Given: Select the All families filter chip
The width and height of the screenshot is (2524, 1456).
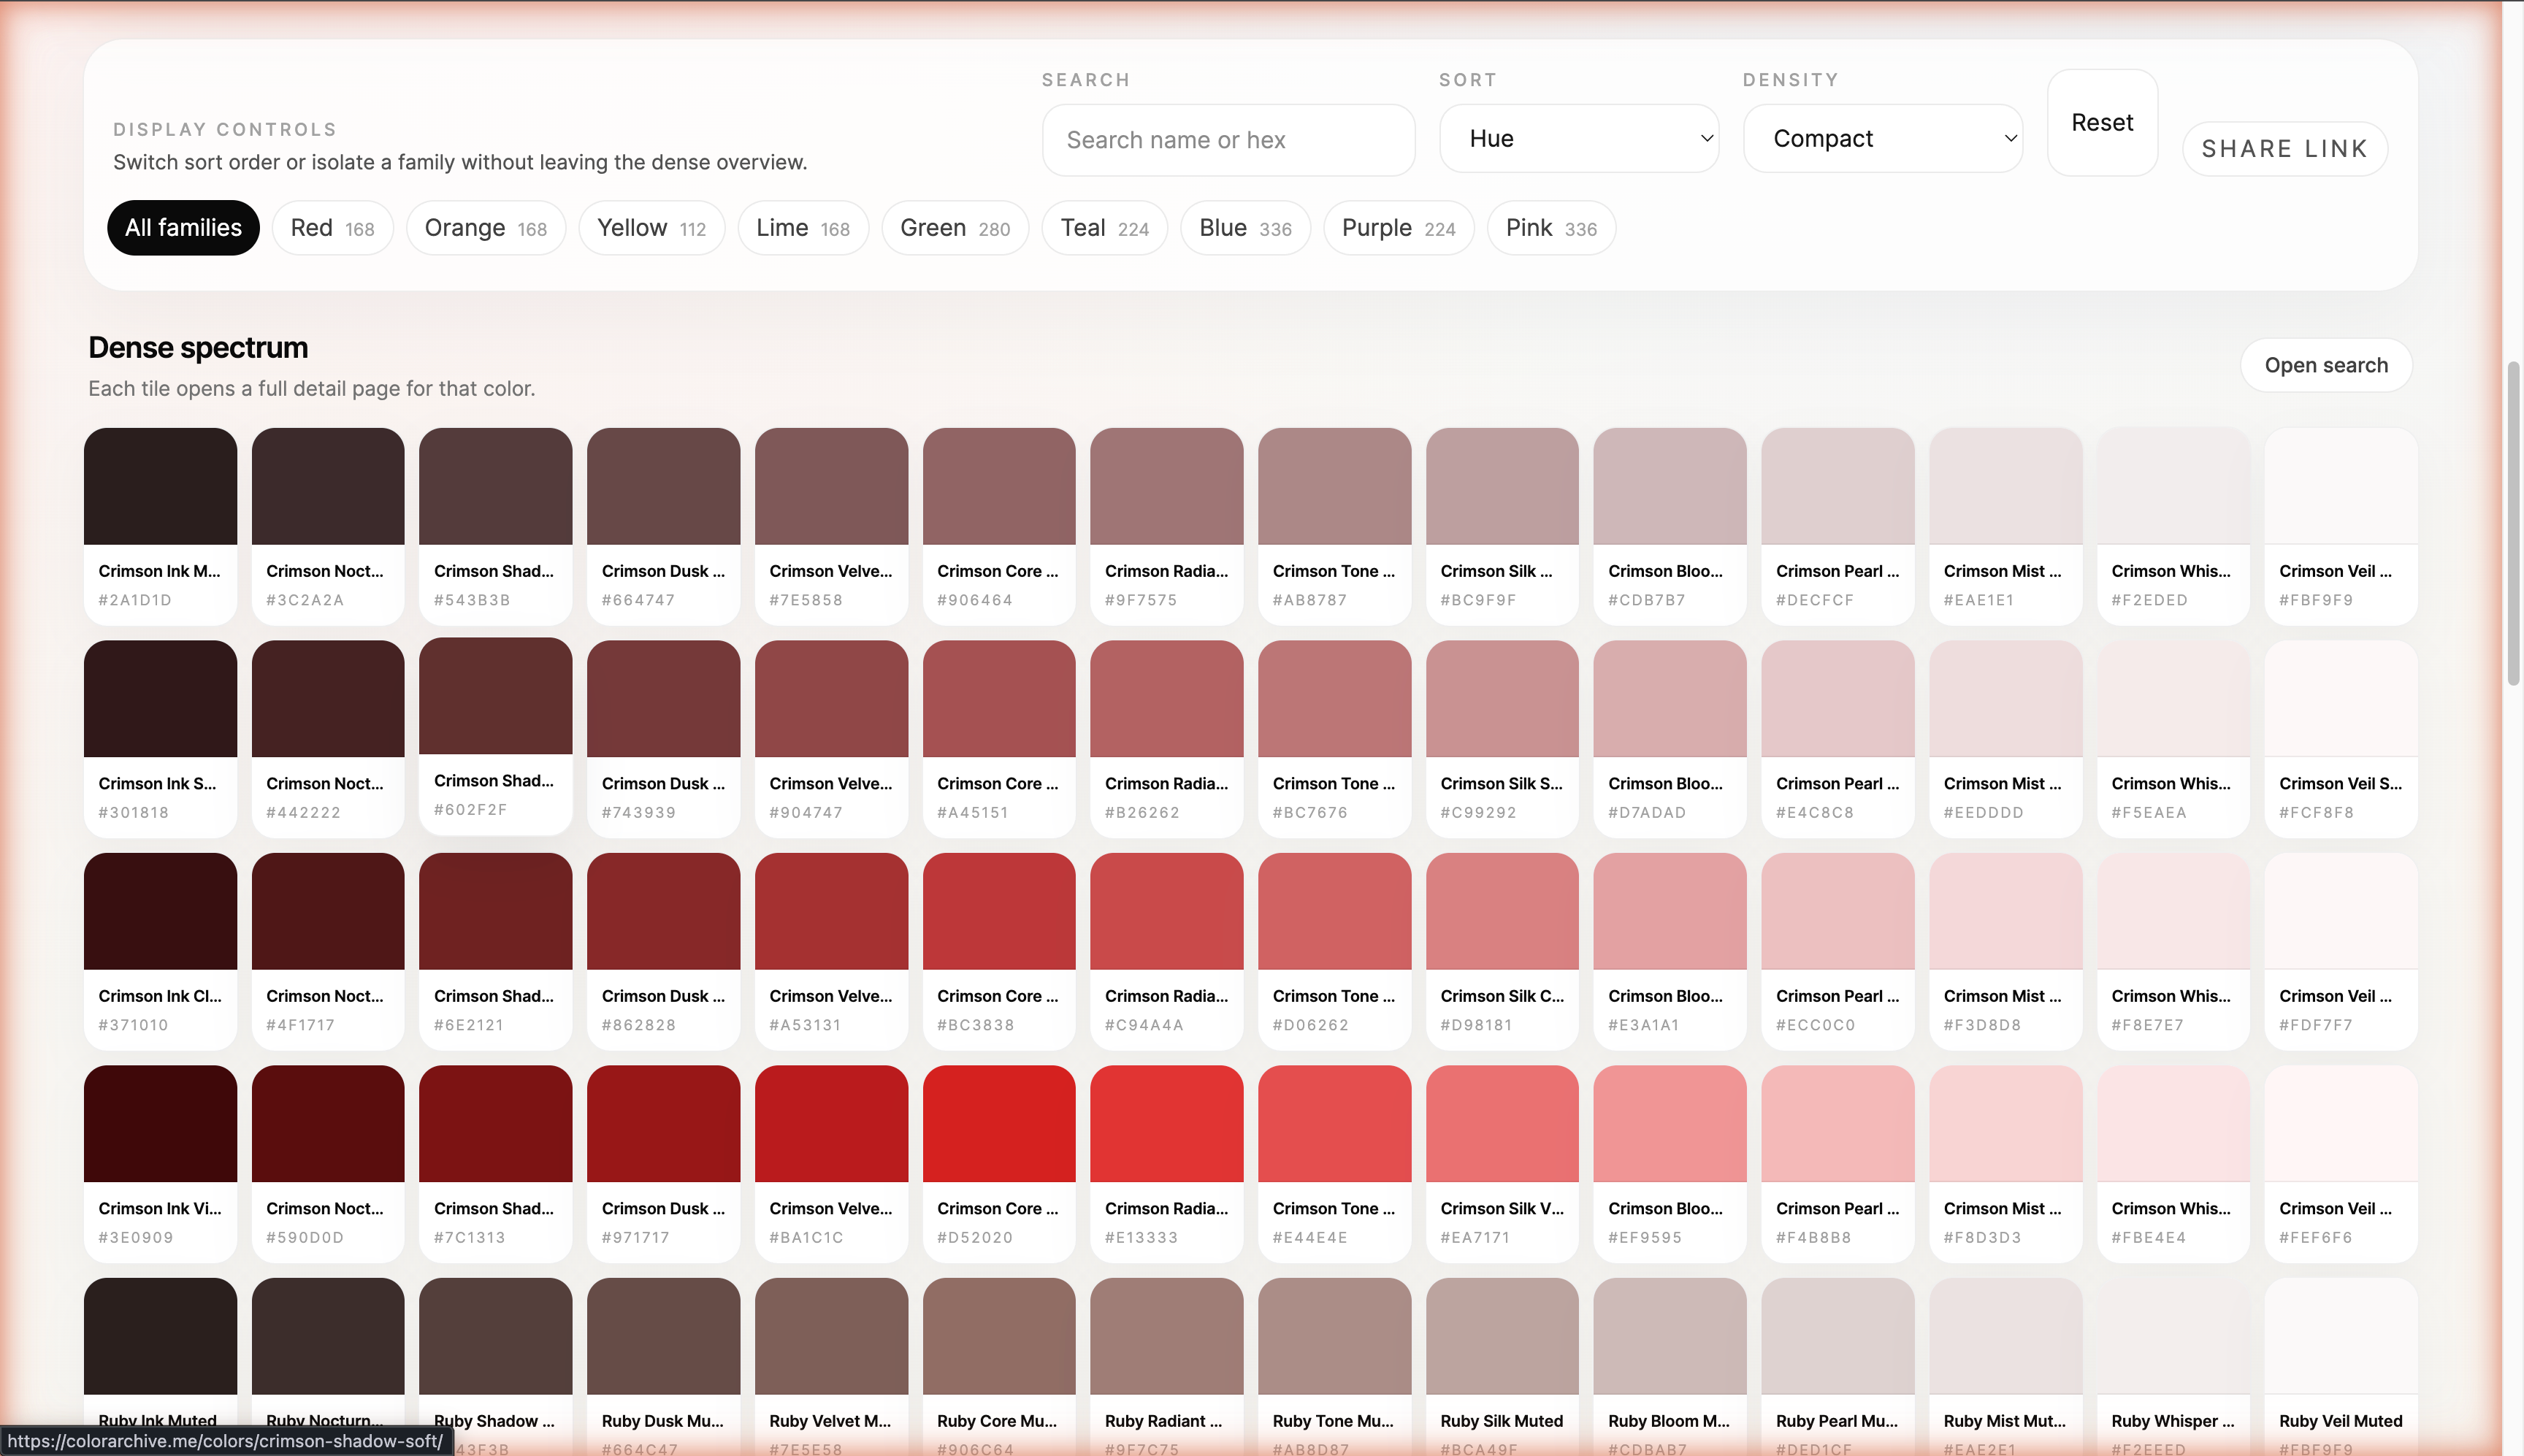Looking at the screenshot, I should (183, 228).
